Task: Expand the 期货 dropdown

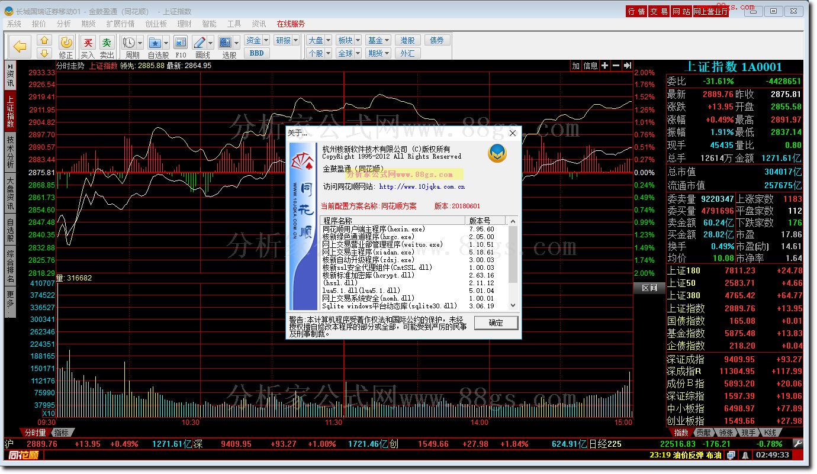Action: 387,53
